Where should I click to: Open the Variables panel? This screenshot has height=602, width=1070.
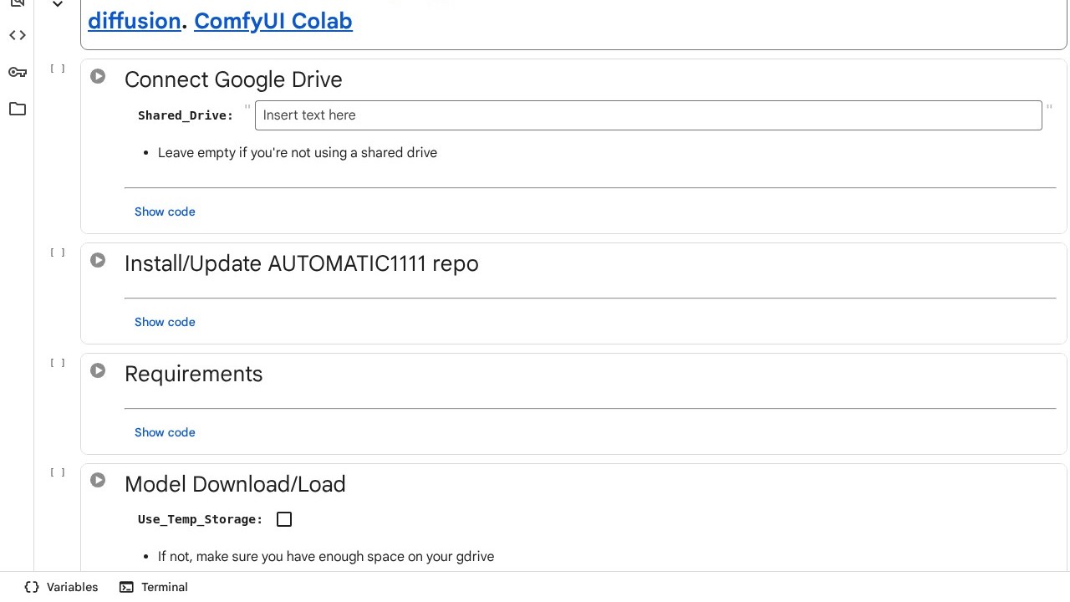(x=62, y=587)
